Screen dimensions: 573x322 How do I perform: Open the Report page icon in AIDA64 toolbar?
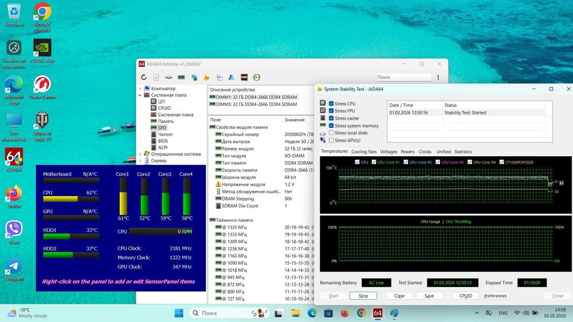pyautogui.click(x=156, y=77)
